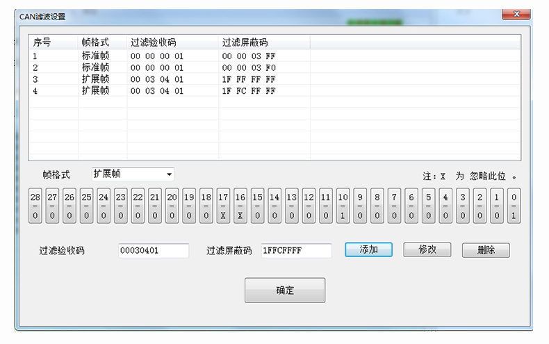Toggle filter bit 11 button

pos(326,206)
